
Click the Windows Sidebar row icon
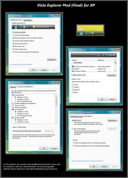coord(73,71)
